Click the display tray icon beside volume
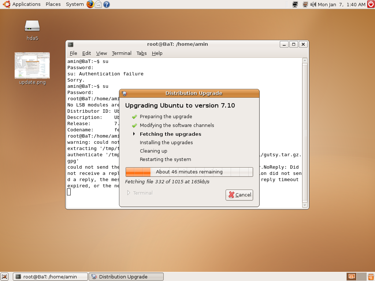 point(305,4)
